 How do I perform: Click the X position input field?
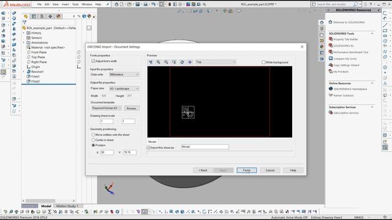tap(107, 152)
